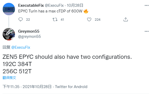Image resolution: width=153 pixels, height=94 pixels.
Task: Click the 22 replies count
Action: click(28, 20)
